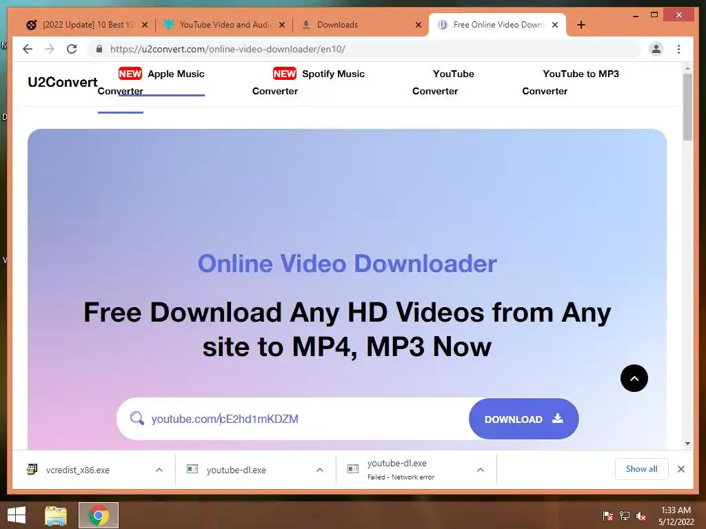Open File Explorer from the taskbar
This screenshot has width=706, height=529.
pyautogui.click(x=56, y=515)
